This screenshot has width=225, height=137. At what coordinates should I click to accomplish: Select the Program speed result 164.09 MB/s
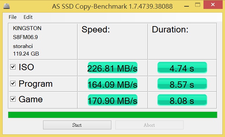click(113, 84)
